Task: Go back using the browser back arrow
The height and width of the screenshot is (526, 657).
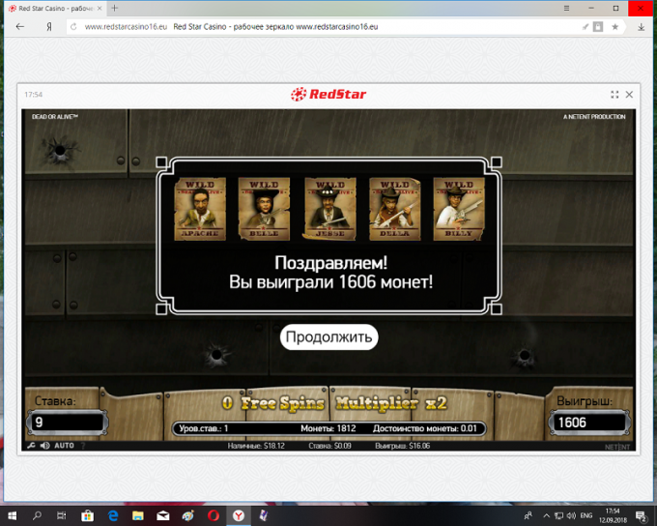Action: pyautogui.click(x=20, y=27)
